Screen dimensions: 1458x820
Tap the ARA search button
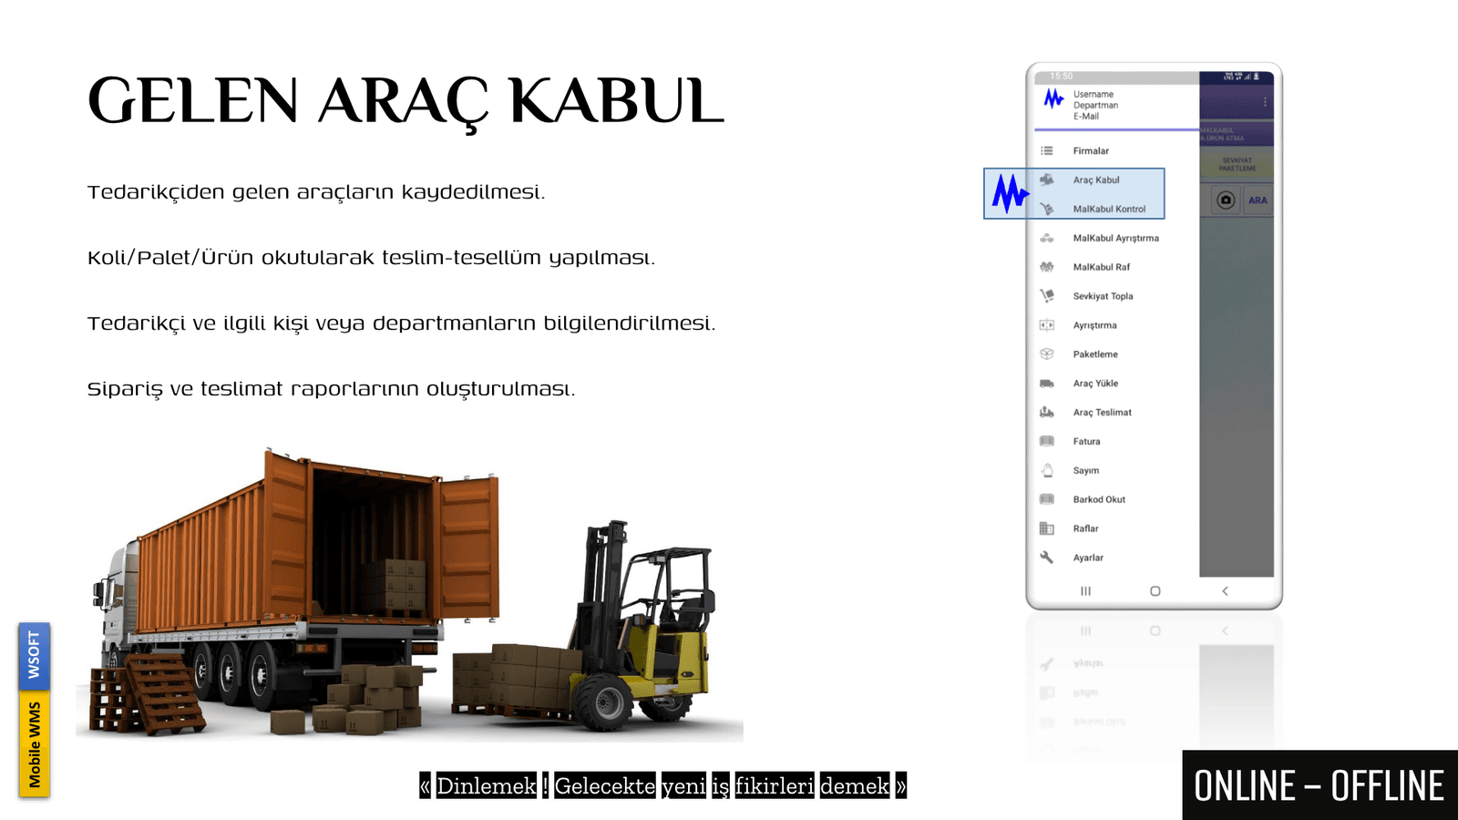(x=1258, y=200)
